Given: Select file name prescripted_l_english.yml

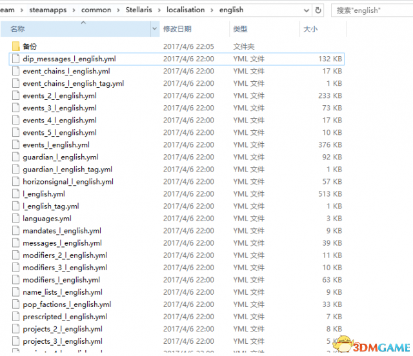Looking at the screenshot, I should pyautogui.click(x=65, y=317).
